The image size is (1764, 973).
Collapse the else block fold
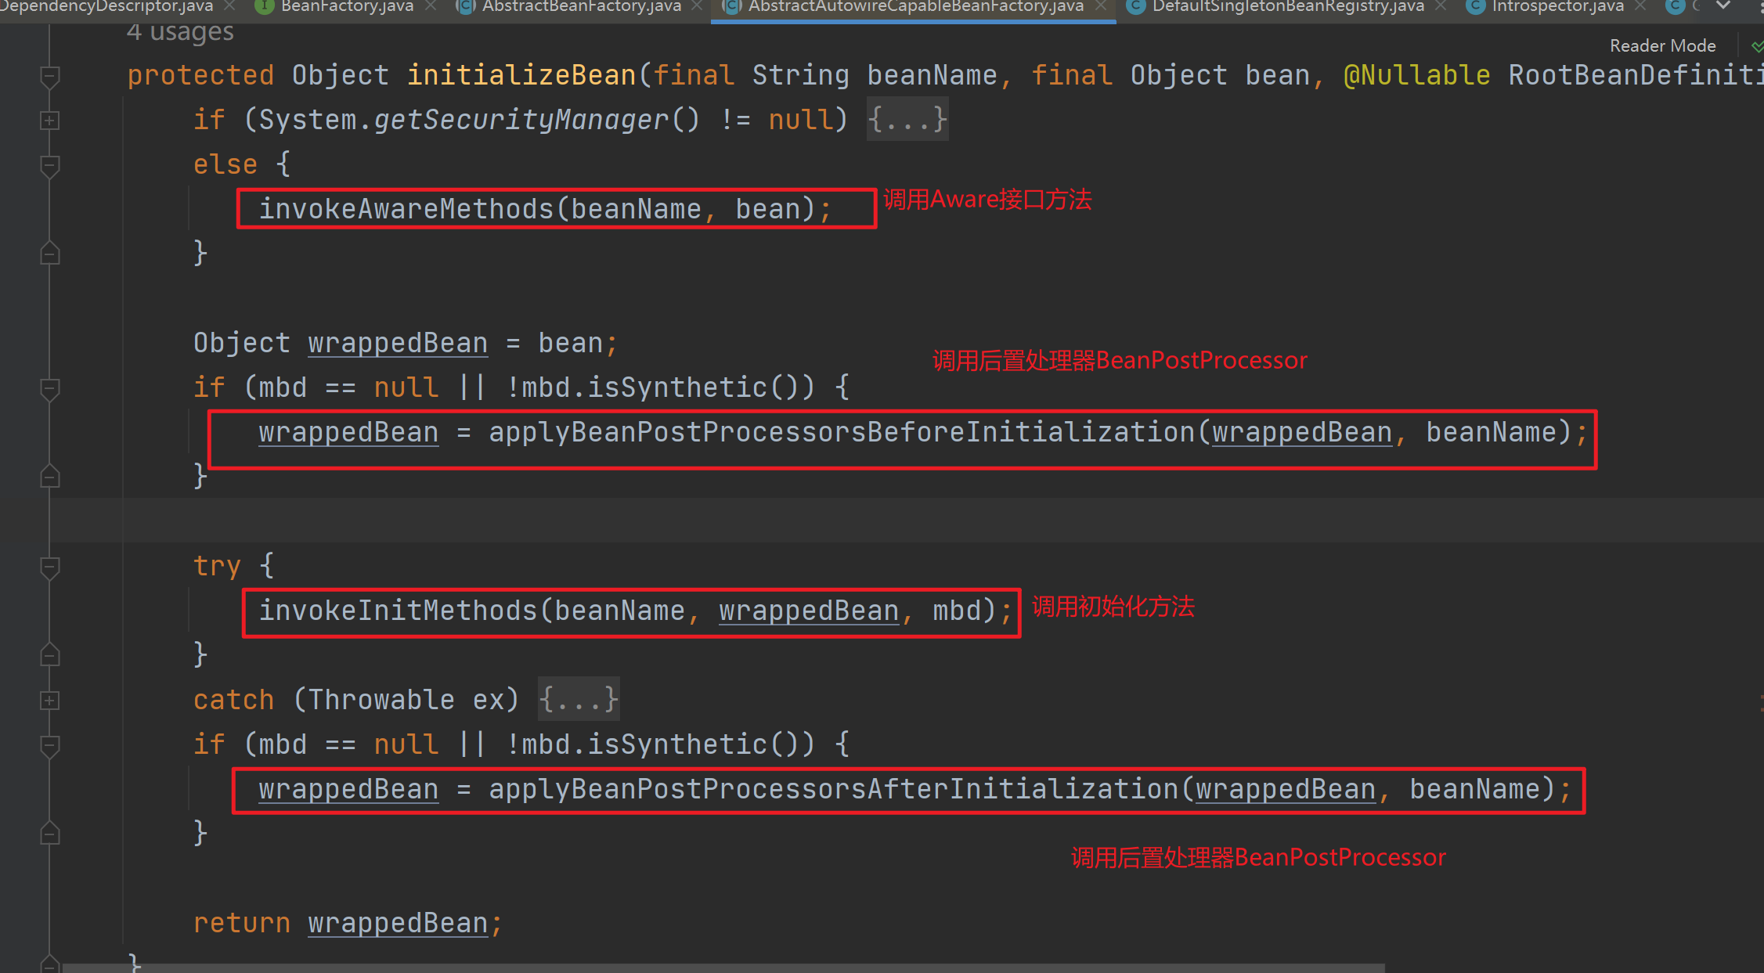click(x=49, y=165)
